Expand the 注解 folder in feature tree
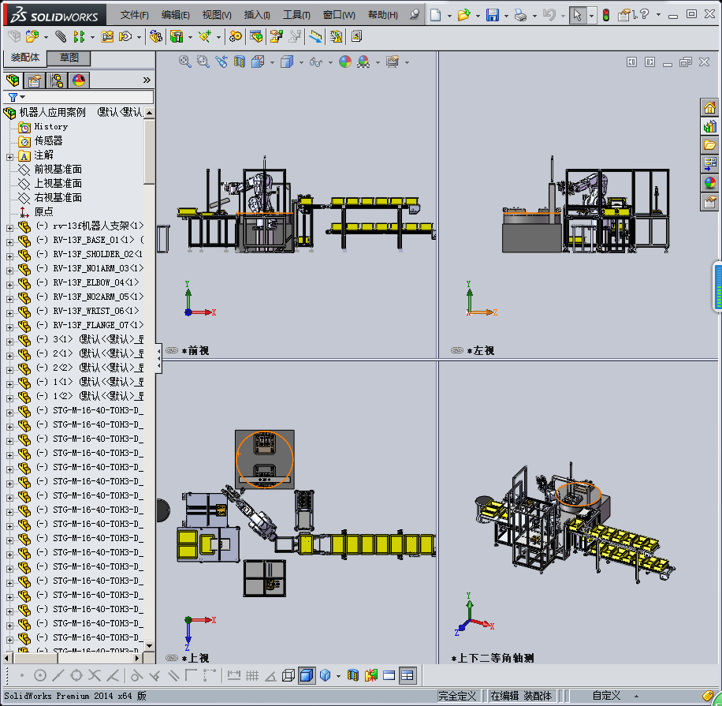Image resolution: width=722 pixels, height=706 pixels. pos(9,155)
